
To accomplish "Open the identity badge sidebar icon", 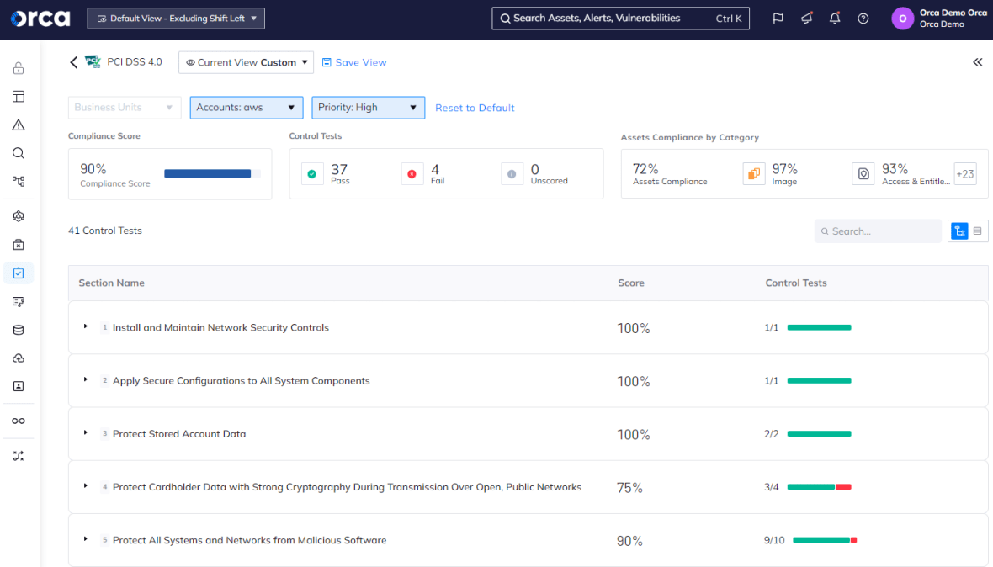I will 19,386.
